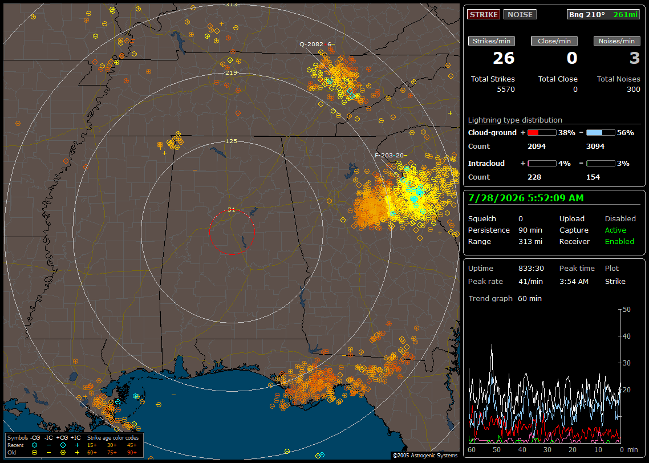Click the Persistence value 90 min
Screen dimensions: 649x463
point(530,230)
